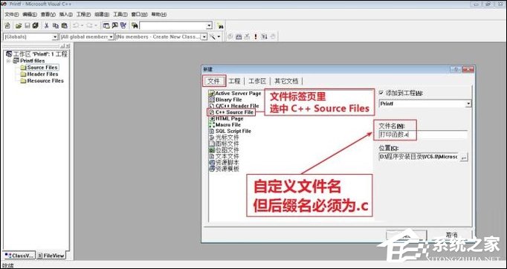This screenshot has width=507, height=269.
Task: Select 文本文件 in the file list
Action: tap(224, 156)
